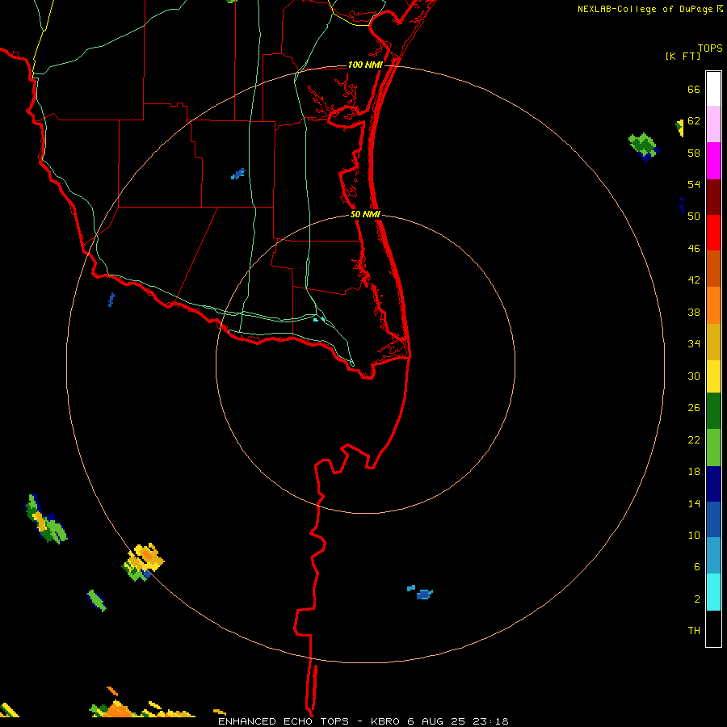Click the legend value "34"
Screen dimensions: 727x727
pos(694,343)
